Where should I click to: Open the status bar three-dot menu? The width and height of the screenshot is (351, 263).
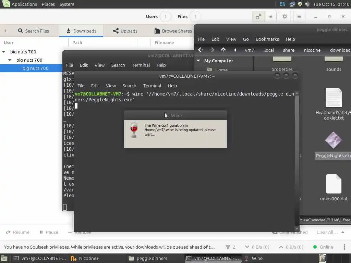pyautogui.click(x=344, y=247)
